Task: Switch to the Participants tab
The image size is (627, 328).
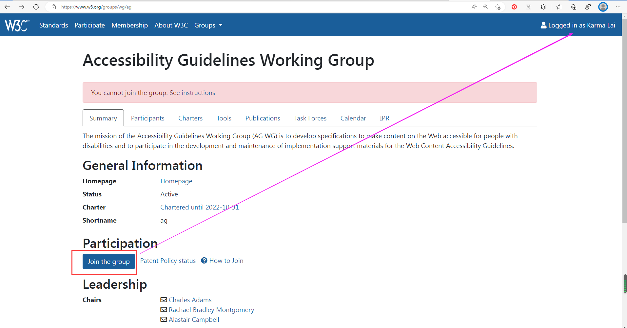Action: tap(147, 118)
